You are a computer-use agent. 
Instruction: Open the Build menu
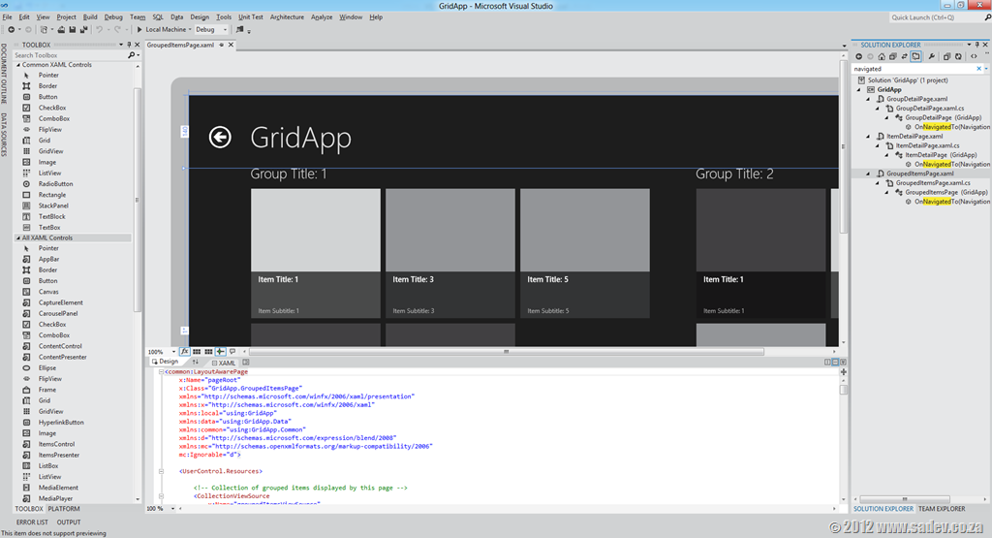[90, 17]
